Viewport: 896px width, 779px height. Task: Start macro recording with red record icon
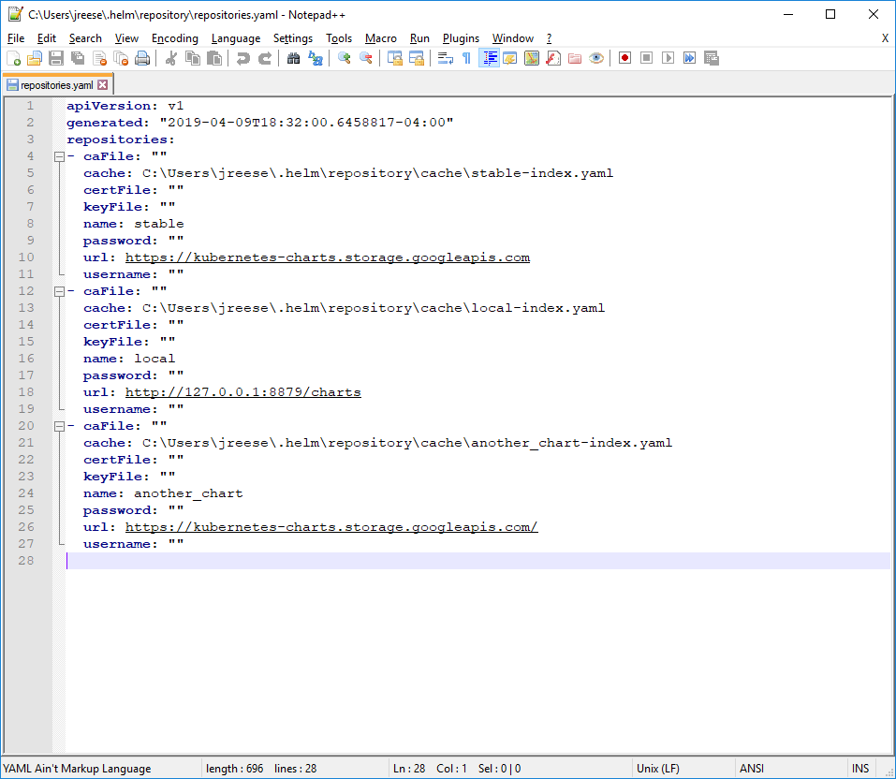624,58
